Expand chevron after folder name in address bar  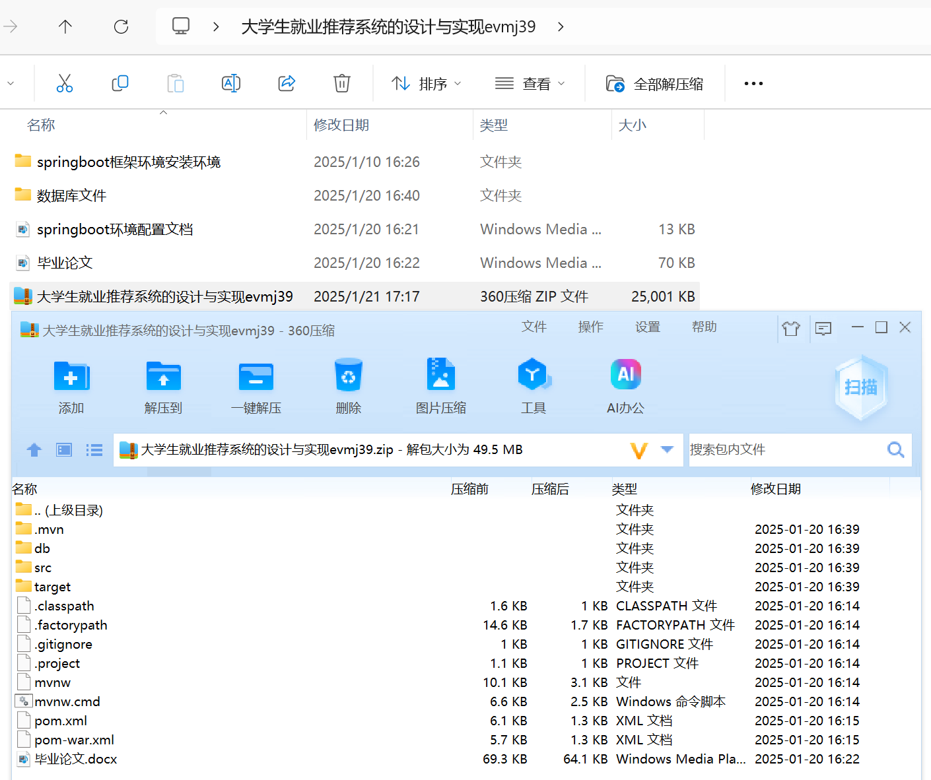(561, 26)
